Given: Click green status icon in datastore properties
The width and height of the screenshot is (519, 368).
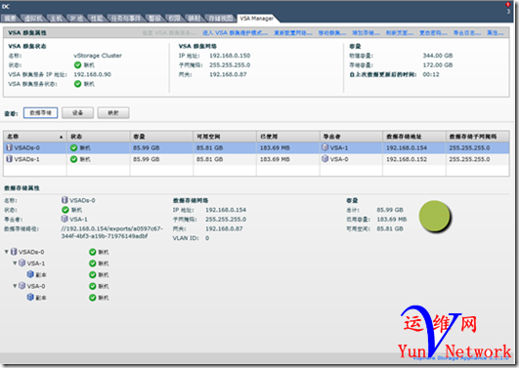Looking at the screenshot, I should coord(65,210).
